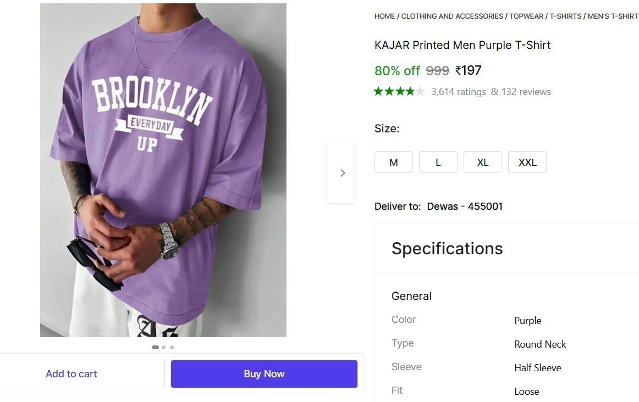
Task: Open CLOTHING AND ACCESSORIES breadcrumb
Action: click(x=453, y=16)
